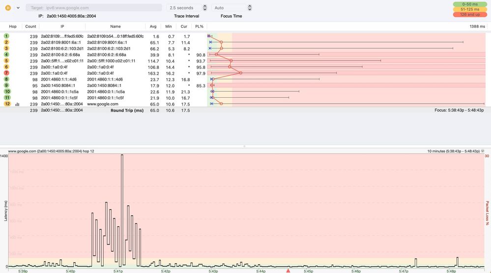
Task: Select hop 6 yellow circle icon
Action: click(x=6, y=67)
